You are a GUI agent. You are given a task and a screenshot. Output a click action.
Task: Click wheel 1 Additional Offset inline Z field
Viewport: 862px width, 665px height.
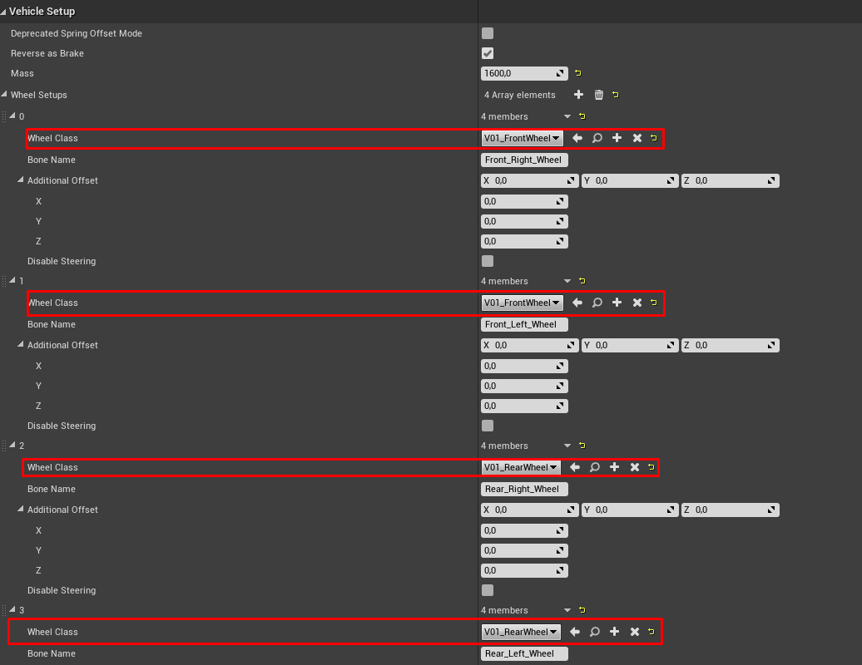point(731,346)
